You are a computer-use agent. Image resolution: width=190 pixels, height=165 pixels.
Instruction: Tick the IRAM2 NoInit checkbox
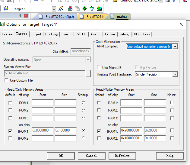(x=172, y=138)
